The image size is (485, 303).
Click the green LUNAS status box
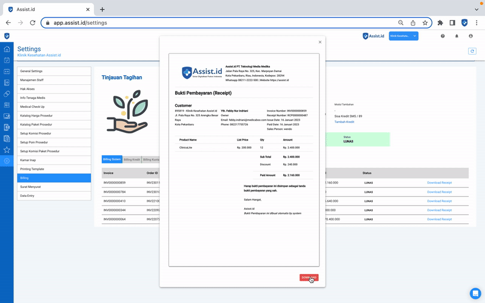[358, 139]
